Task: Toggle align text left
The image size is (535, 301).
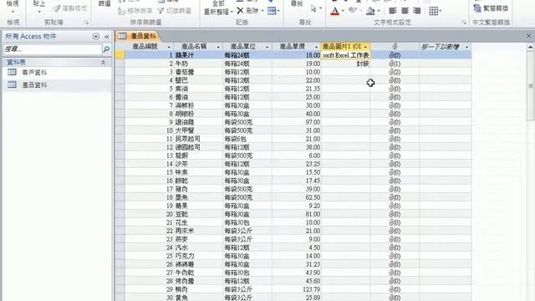Action: [393, 11]
